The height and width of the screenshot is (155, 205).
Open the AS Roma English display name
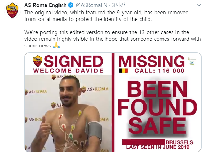pos(46,5)
